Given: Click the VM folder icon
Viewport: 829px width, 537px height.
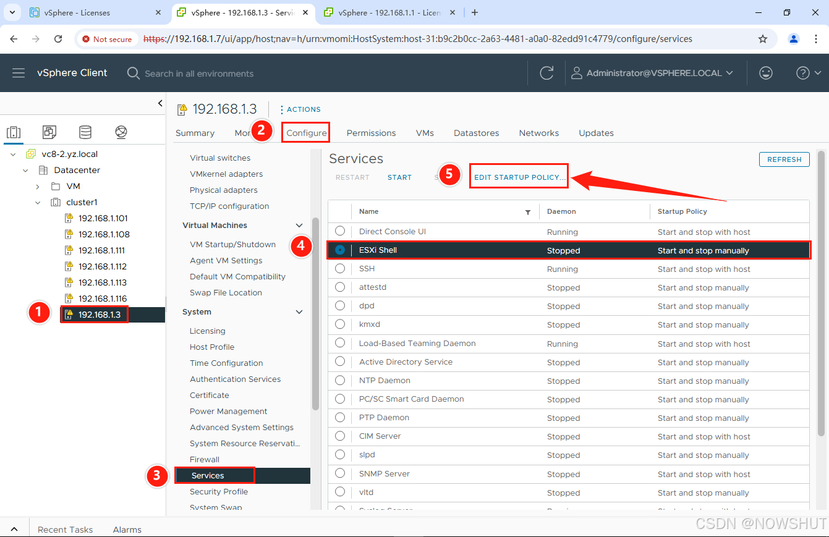Looking at the screenshot, I should point(56,186).
